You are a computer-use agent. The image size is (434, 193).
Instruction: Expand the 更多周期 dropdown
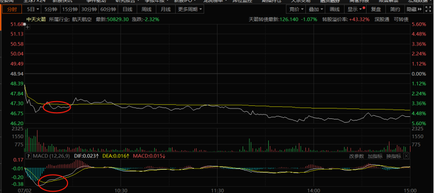(x=190, y=9)
